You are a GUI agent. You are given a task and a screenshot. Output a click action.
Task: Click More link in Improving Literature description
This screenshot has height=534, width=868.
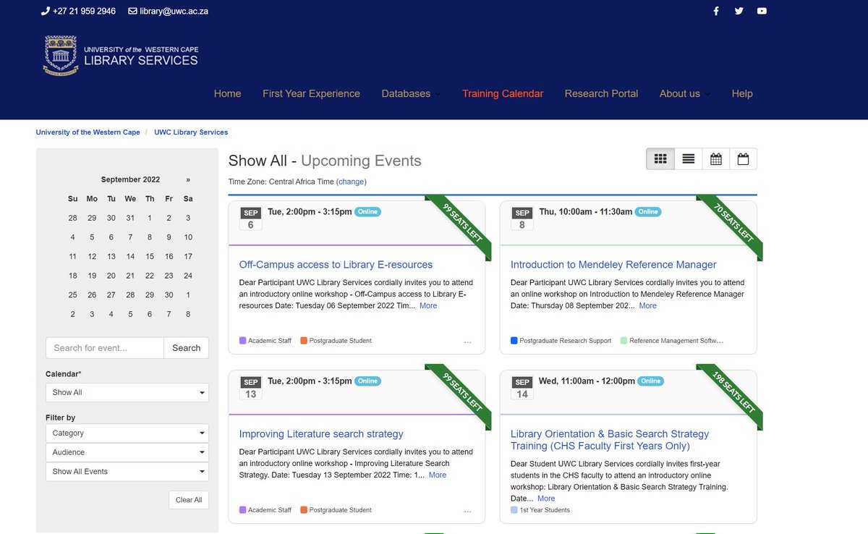pyautogui.click(x=438, y=475)
